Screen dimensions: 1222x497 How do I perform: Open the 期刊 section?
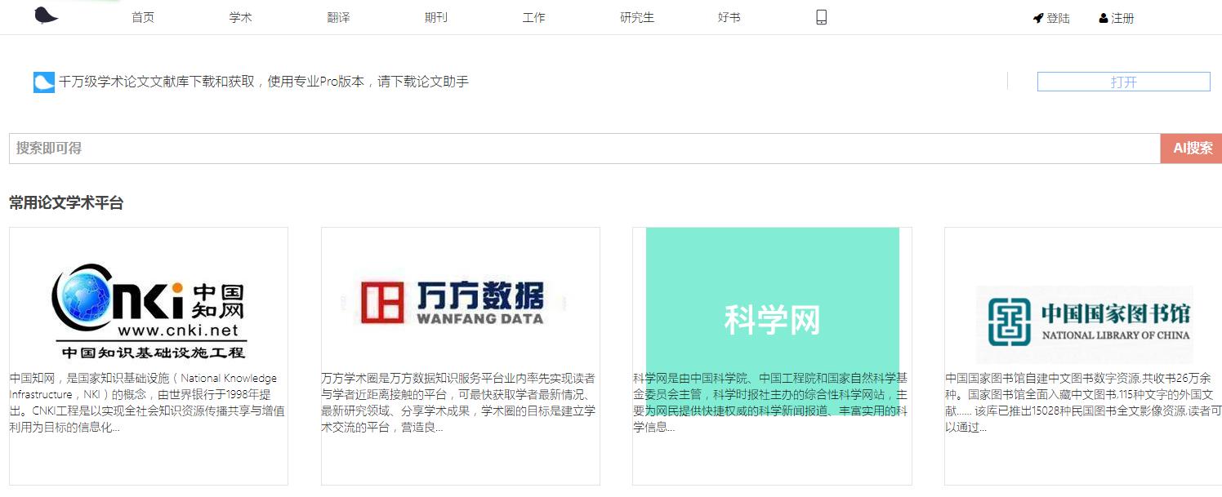coord(436,16)
